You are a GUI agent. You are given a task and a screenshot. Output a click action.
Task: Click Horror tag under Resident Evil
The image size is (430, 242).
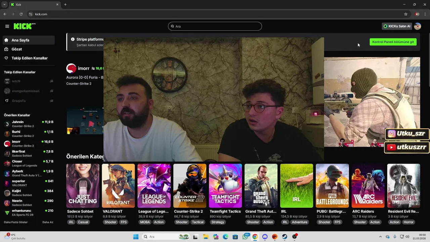click(408, 222)
